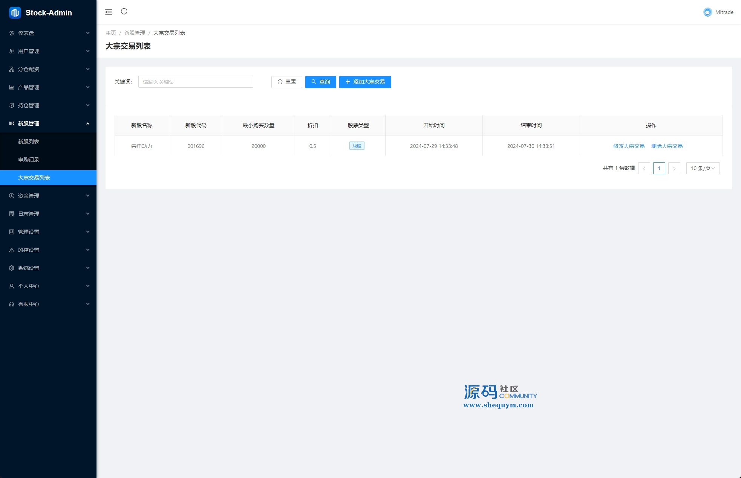Open the 10 条/页 page size dropdown
741x478 pixels.
pyautogui.click(x=703, y=168)
